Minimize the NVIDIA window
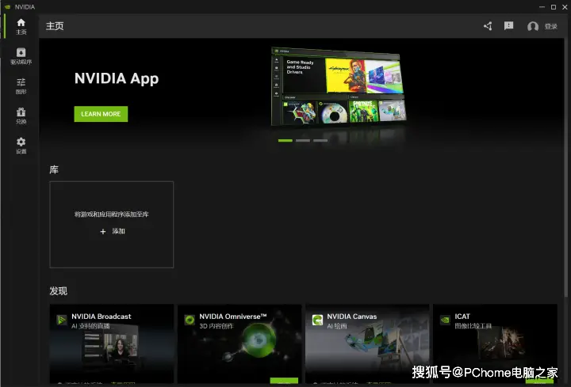Screen dimensions: 571x387 coord(542,7)
